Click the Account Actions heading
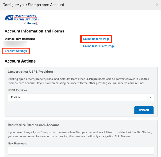Image resolution: width=161 pixels, height=157 pixels. [20, 61]
